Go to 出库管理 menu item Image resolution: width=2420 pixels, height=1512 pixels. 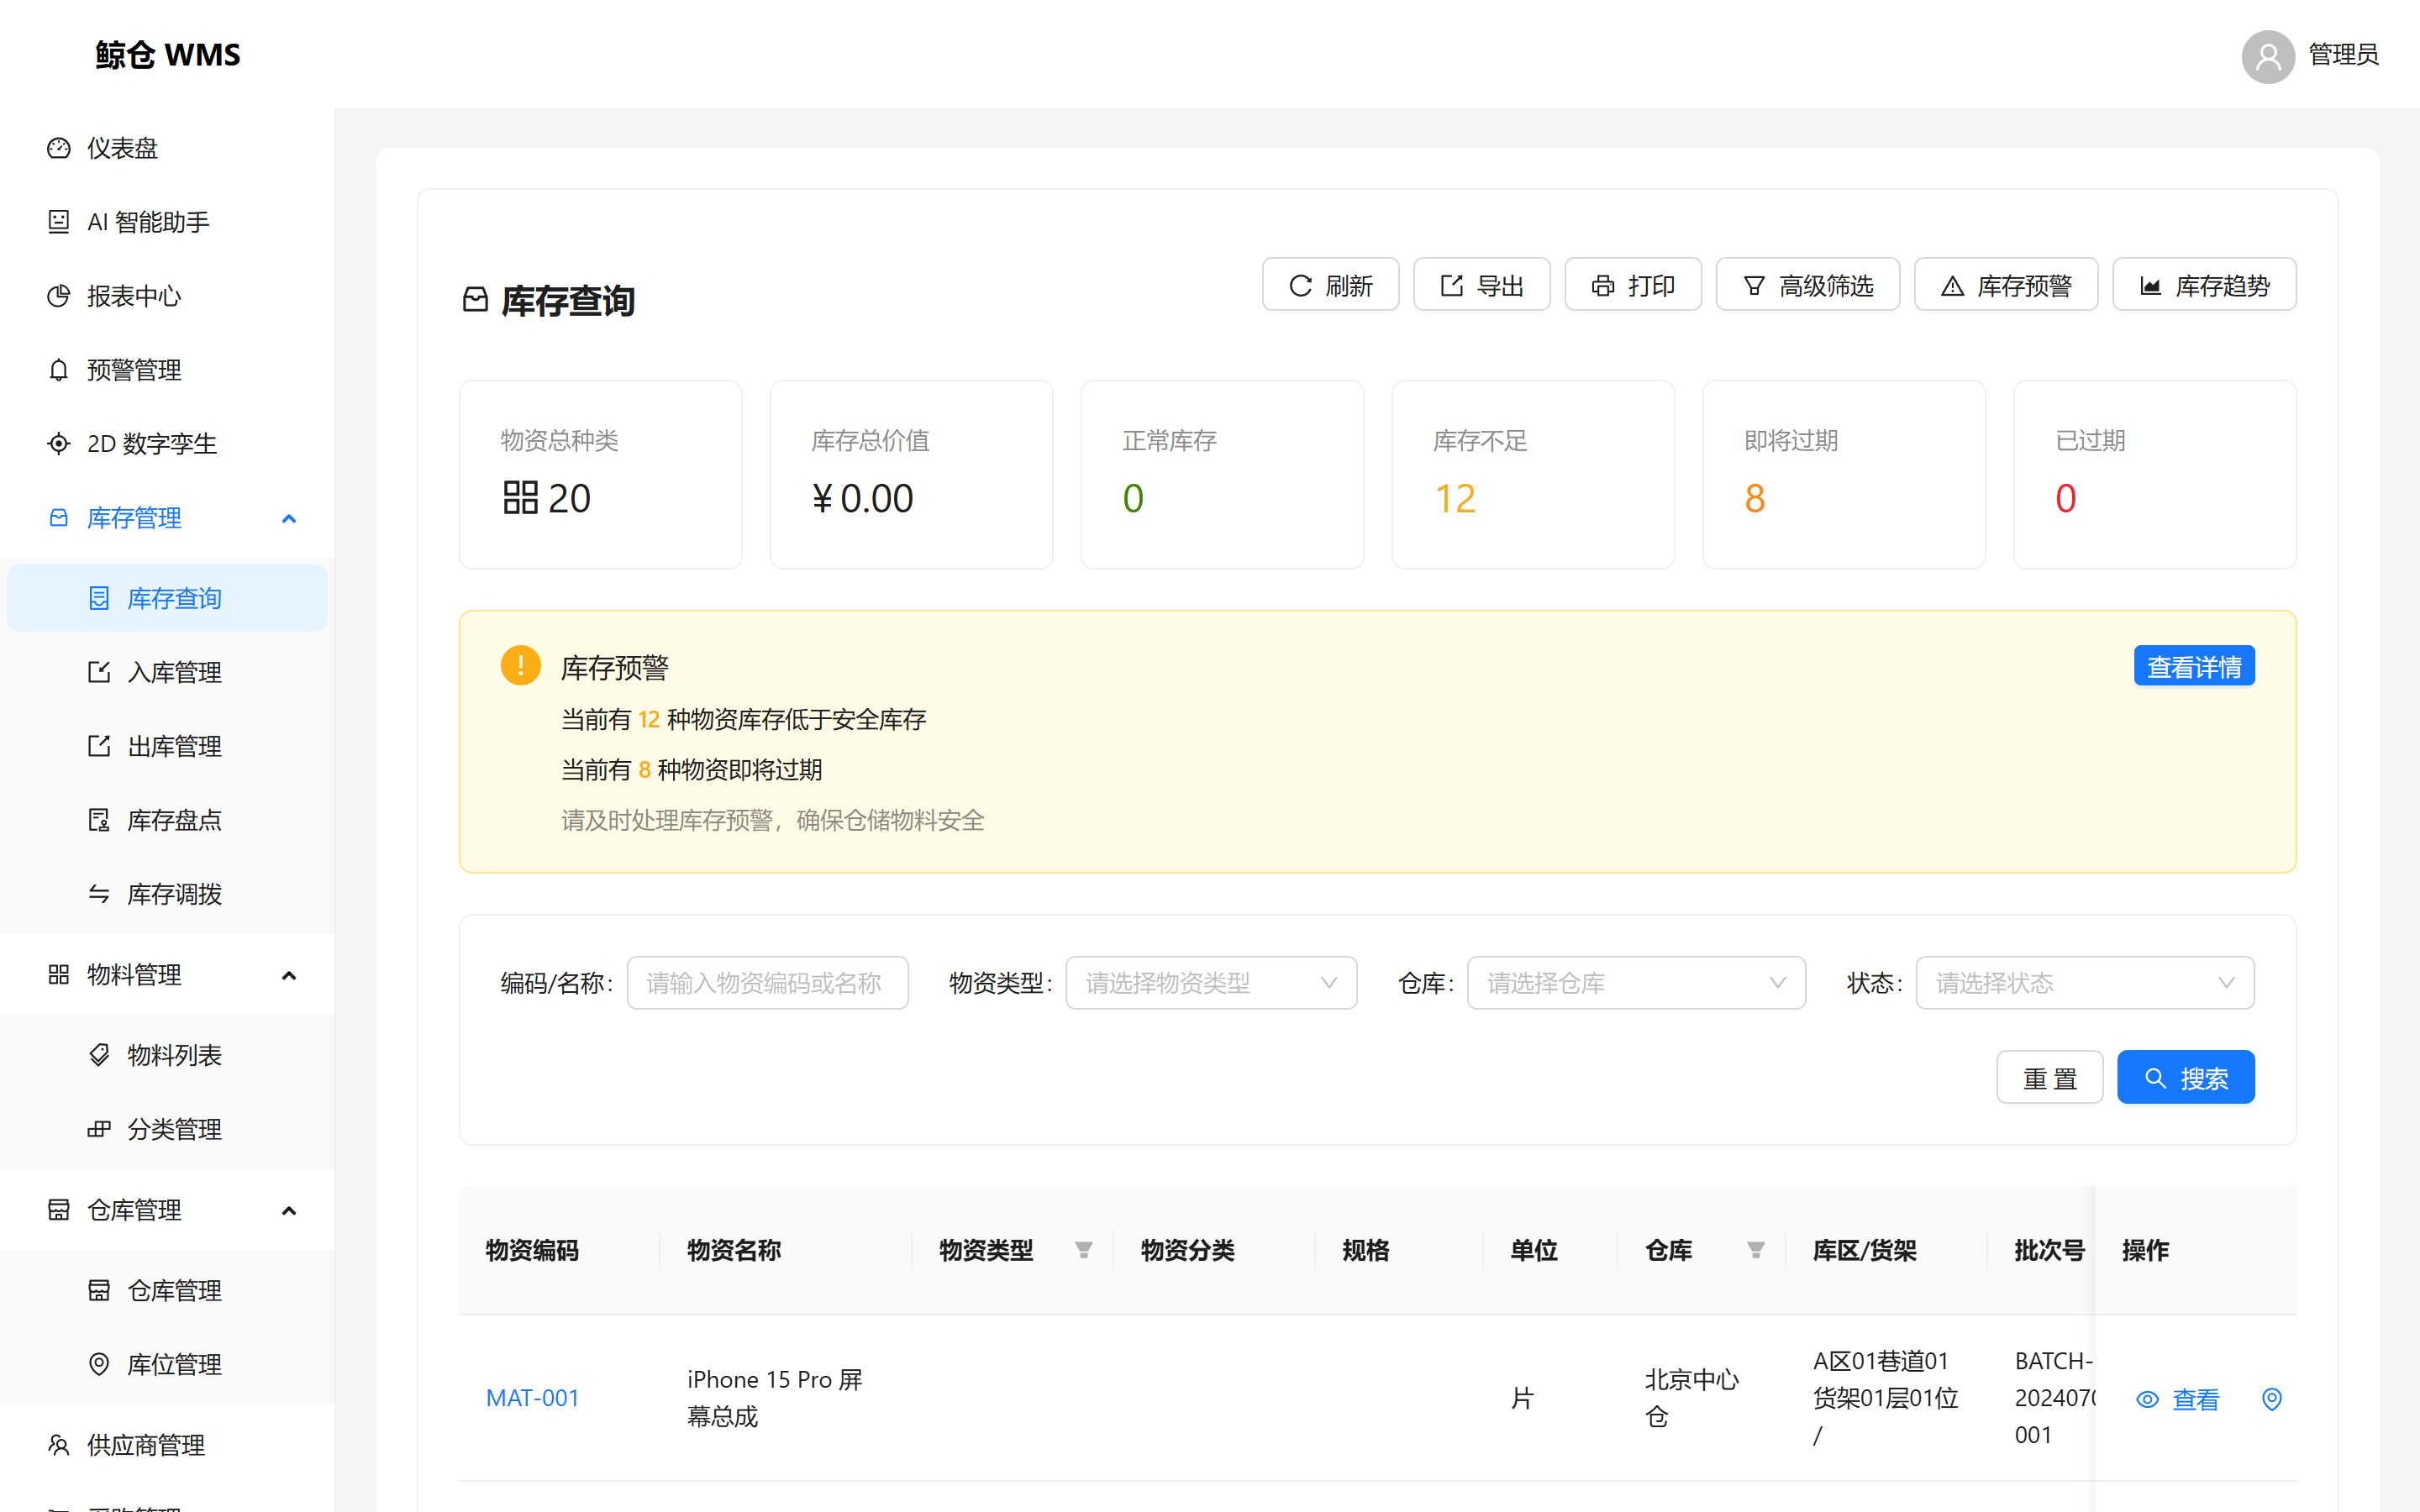pos(167,746)
